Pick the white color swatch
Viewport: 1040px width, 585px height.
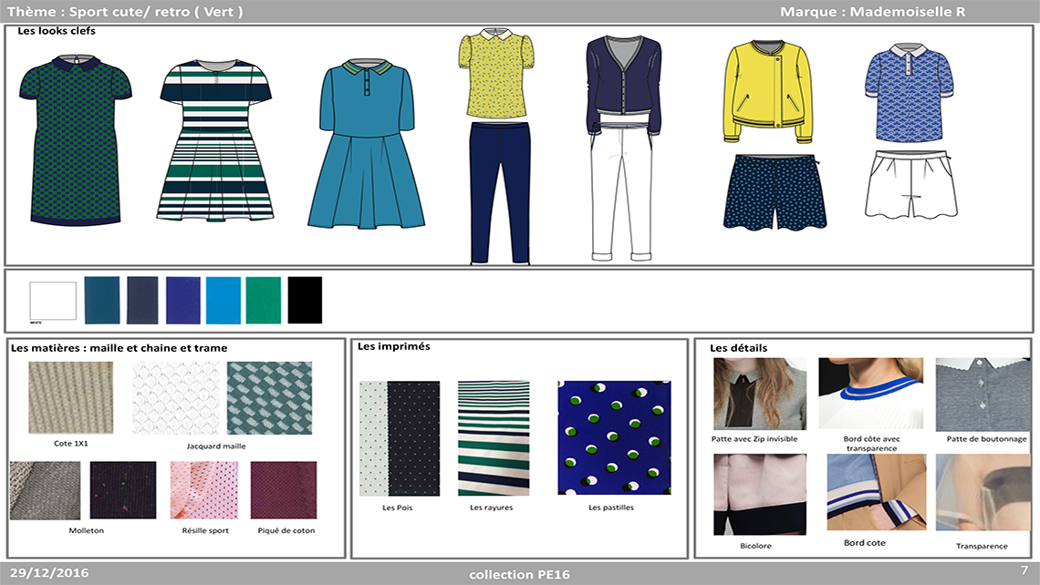53,301
